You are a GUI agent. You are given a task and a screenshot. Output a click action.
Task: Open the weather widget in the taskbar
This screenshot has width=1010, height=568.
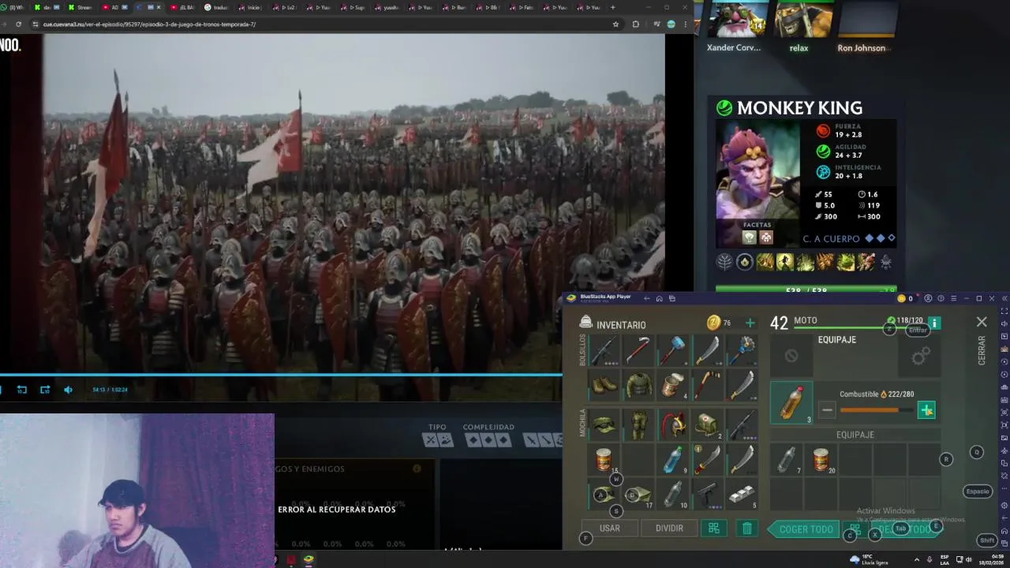tap(869, 559)
